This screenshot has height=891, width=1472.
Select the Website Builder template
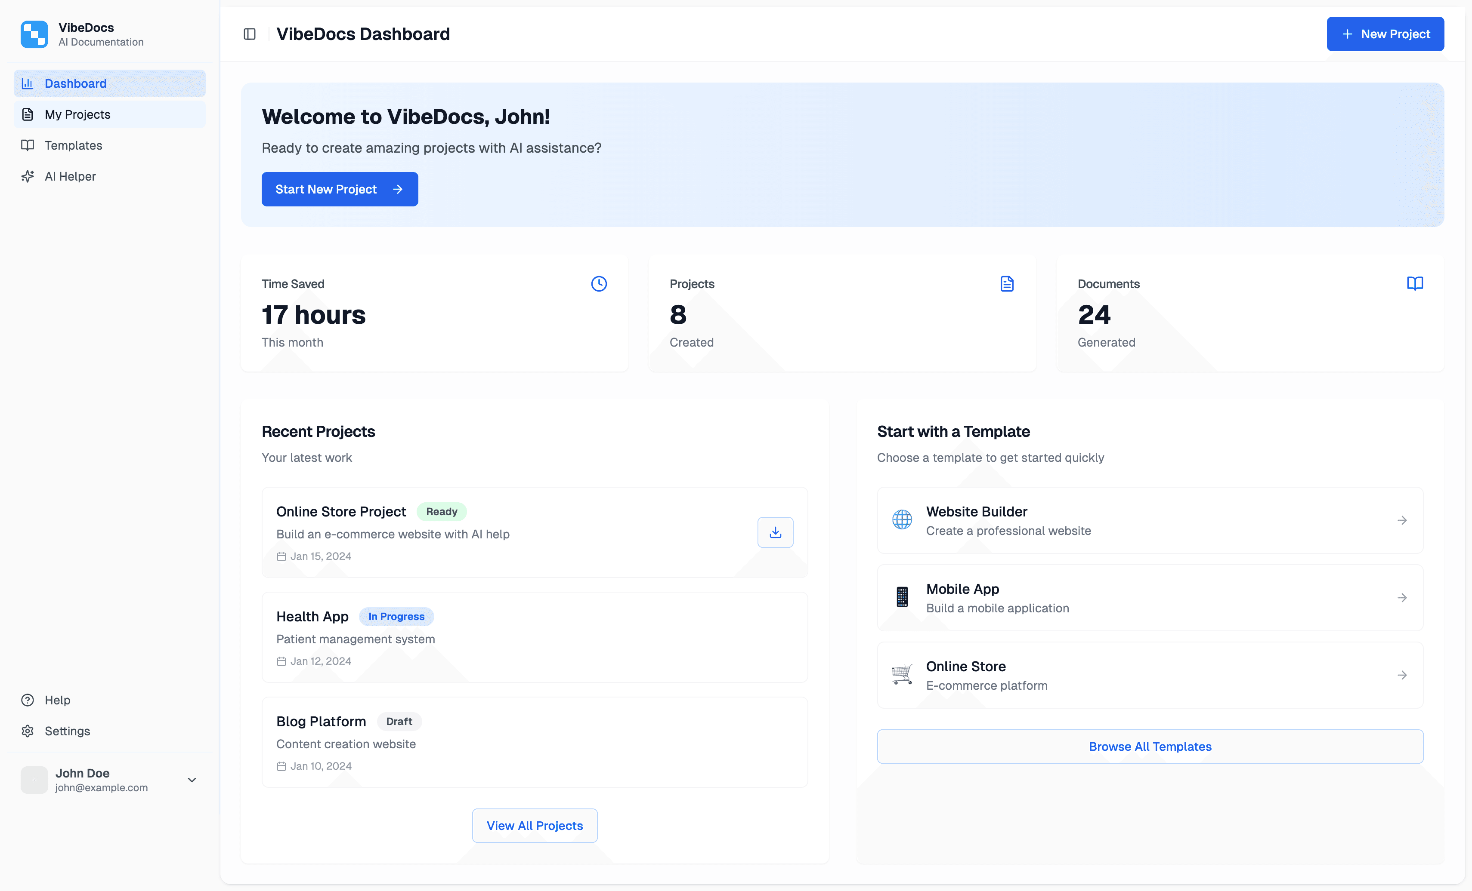click(1150, 520)
